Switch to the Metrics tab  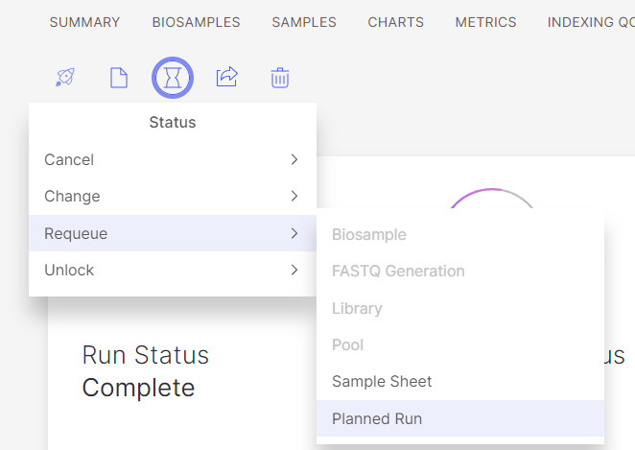point(485,22)
